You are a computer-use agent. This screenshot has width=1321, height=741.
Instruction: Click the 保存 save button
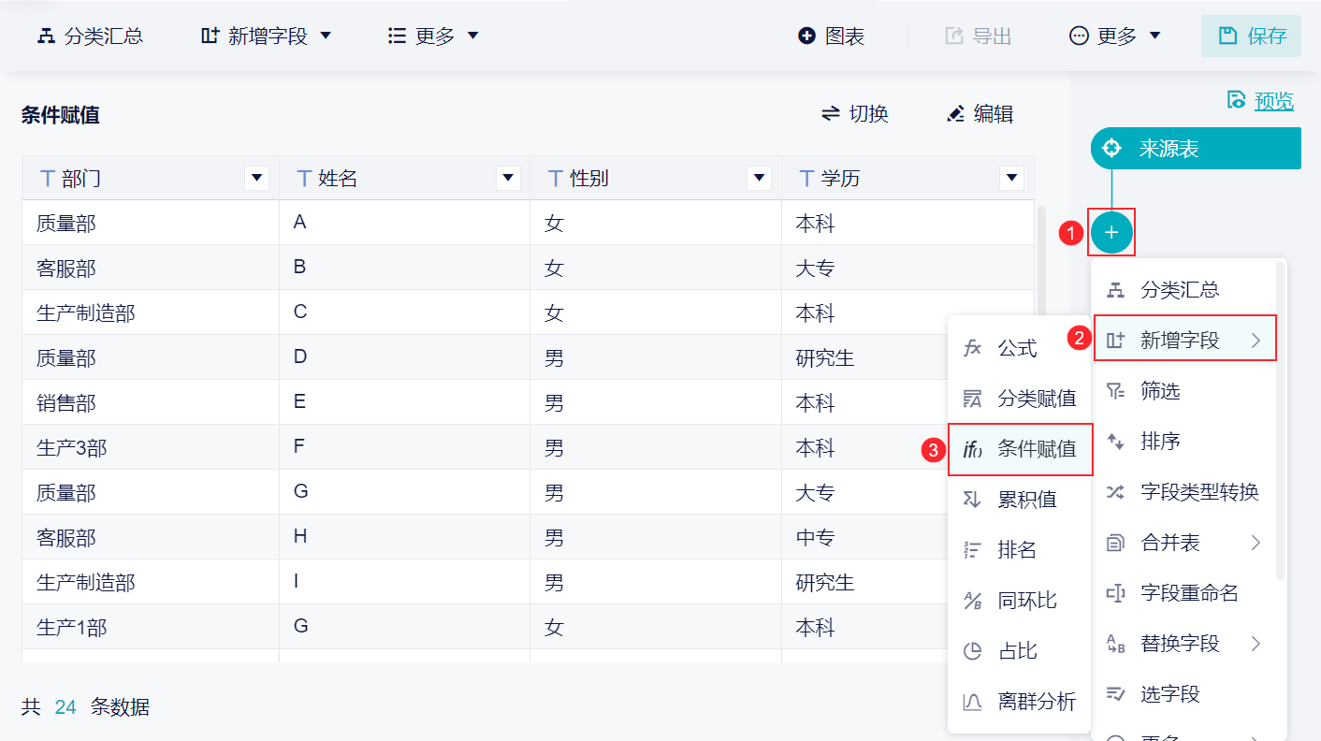1251,36
